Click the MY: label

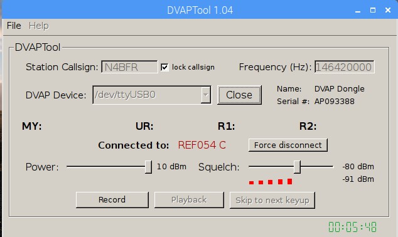(x=32, y=126)
